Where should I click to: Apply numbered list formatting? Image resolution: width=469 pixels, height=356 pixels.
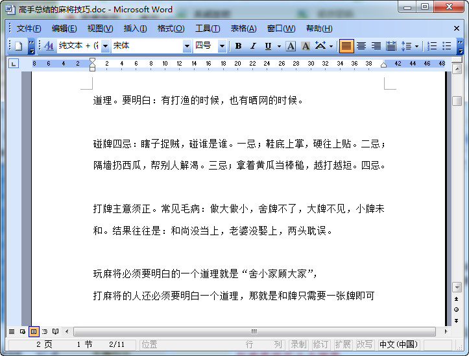tap(431, 46)
